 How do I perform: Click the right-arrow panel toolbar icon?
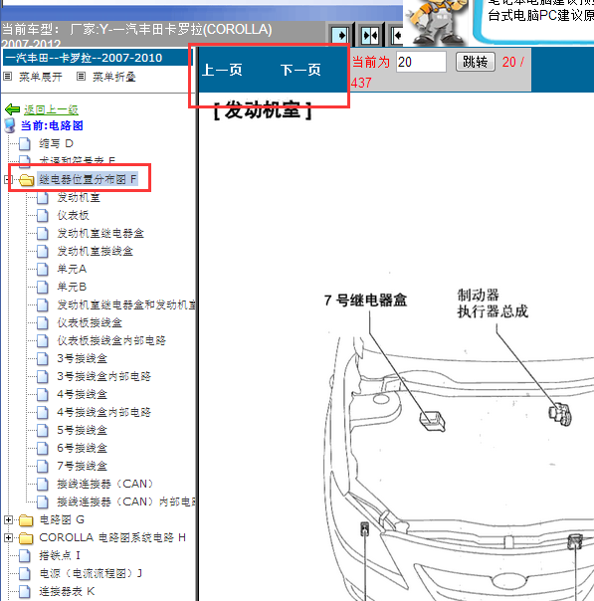click(340, 36)
